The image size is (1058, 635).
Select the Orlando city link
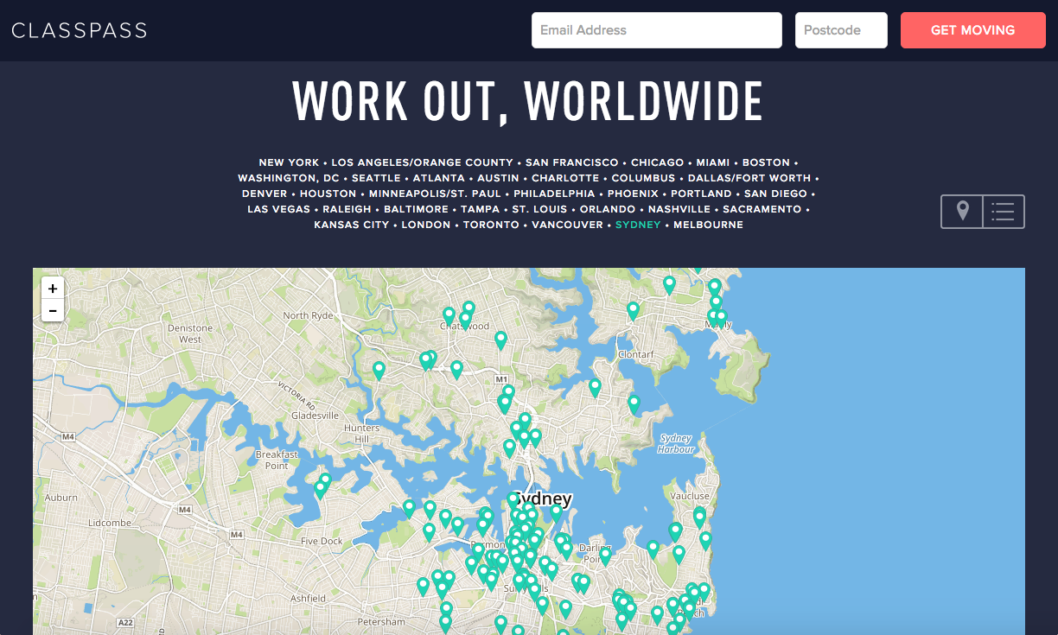[608, 209]
